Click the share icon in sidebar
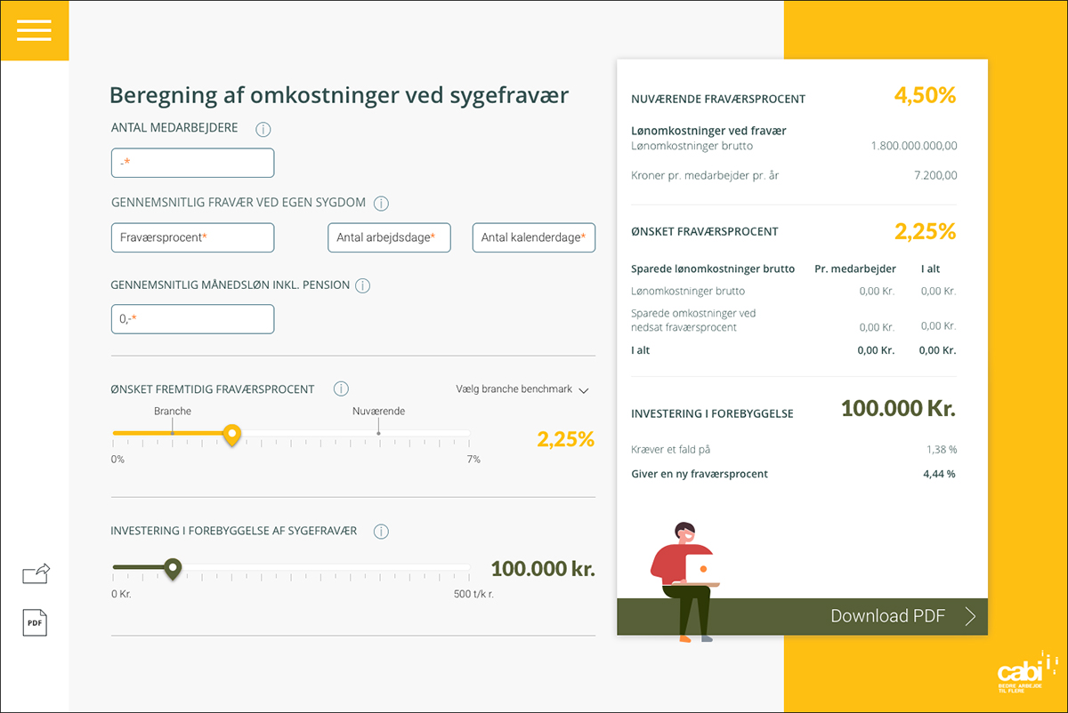 coord(36,573)
